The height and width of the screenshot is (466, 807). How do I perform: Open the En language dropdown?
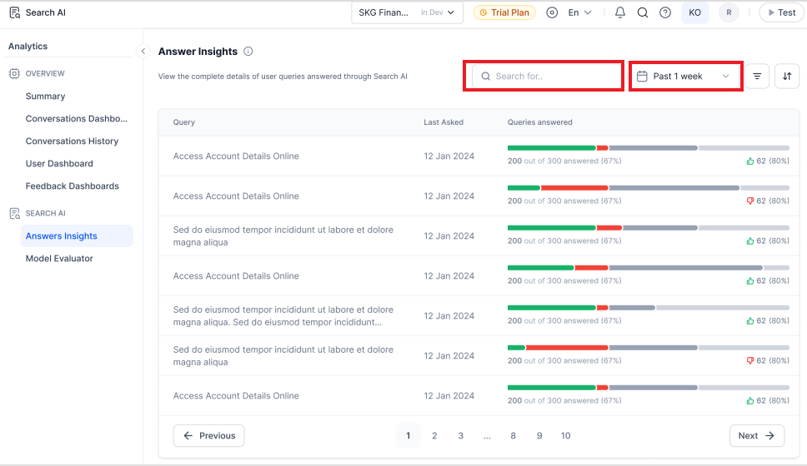580,12
